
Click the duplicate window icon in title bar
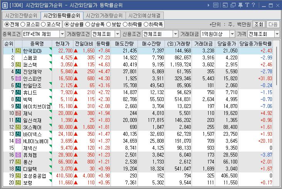(x=233, y=5)
